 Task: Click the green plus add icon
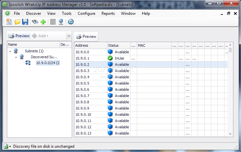click(x=43, y=22)
